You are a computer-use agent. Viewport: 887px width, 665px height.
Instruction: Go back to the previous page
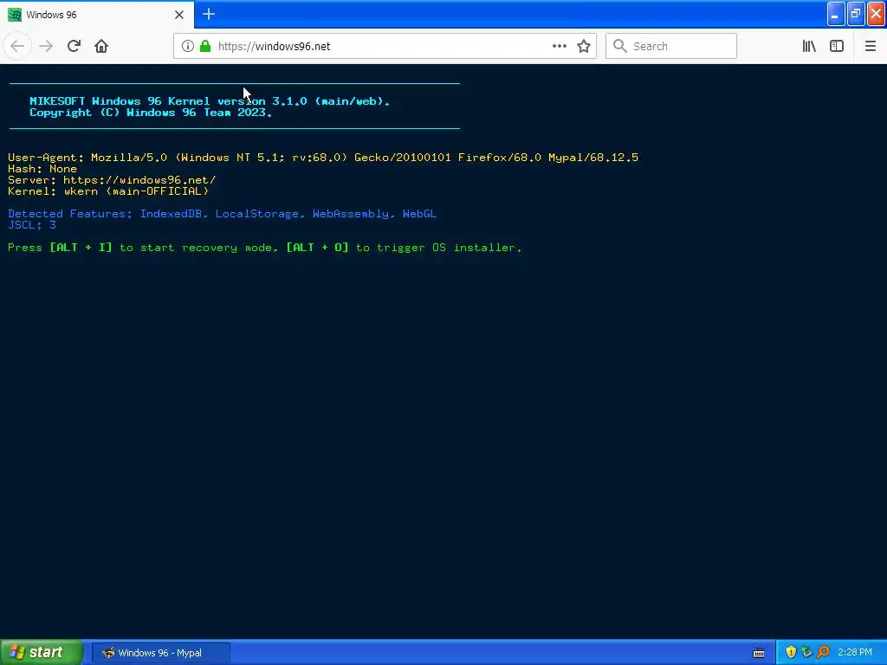(17, 46)
